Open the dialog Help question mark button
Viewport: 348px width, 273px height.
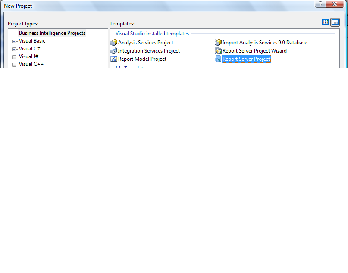(x=320, y=4)
